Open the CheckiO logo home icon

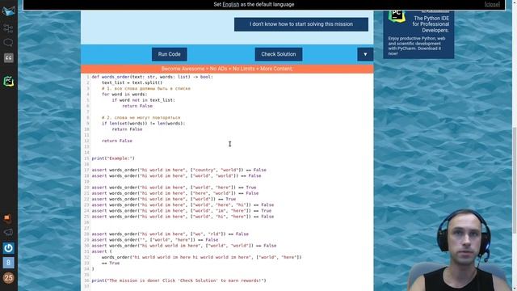[8, 11]
